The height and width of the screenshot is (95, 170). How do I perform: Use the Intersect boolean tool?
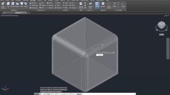click(x=50, y=8)
